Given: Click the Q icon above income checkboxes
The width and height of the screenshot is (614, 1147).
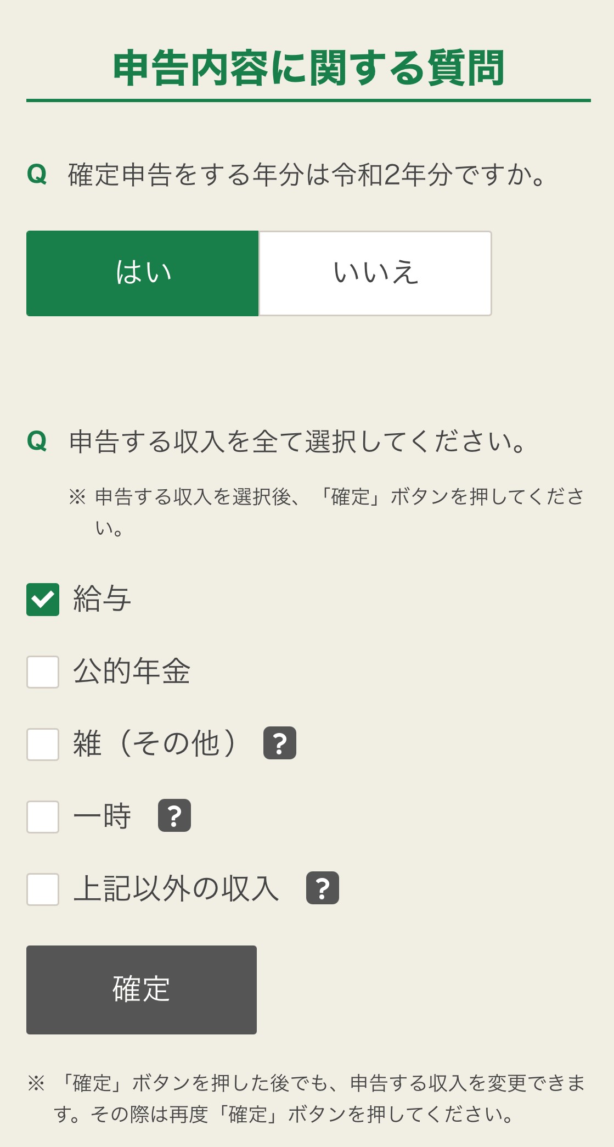Looking at the screenshot, I should (x=37, y=441).
